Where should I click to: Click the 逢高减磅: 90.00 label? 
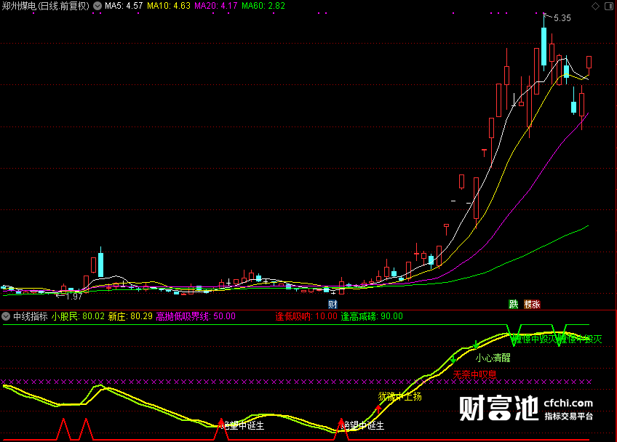tap(372, 316)
